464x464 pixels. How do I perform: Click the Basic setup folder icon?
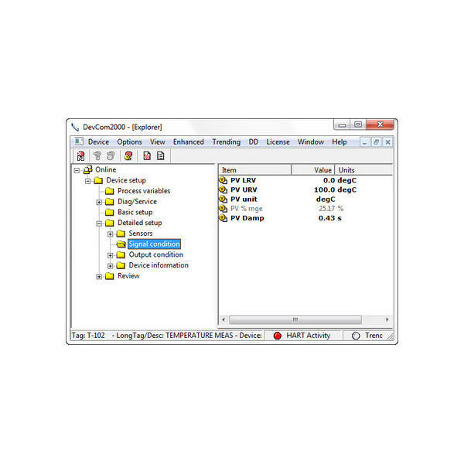[x=110, y=212]
